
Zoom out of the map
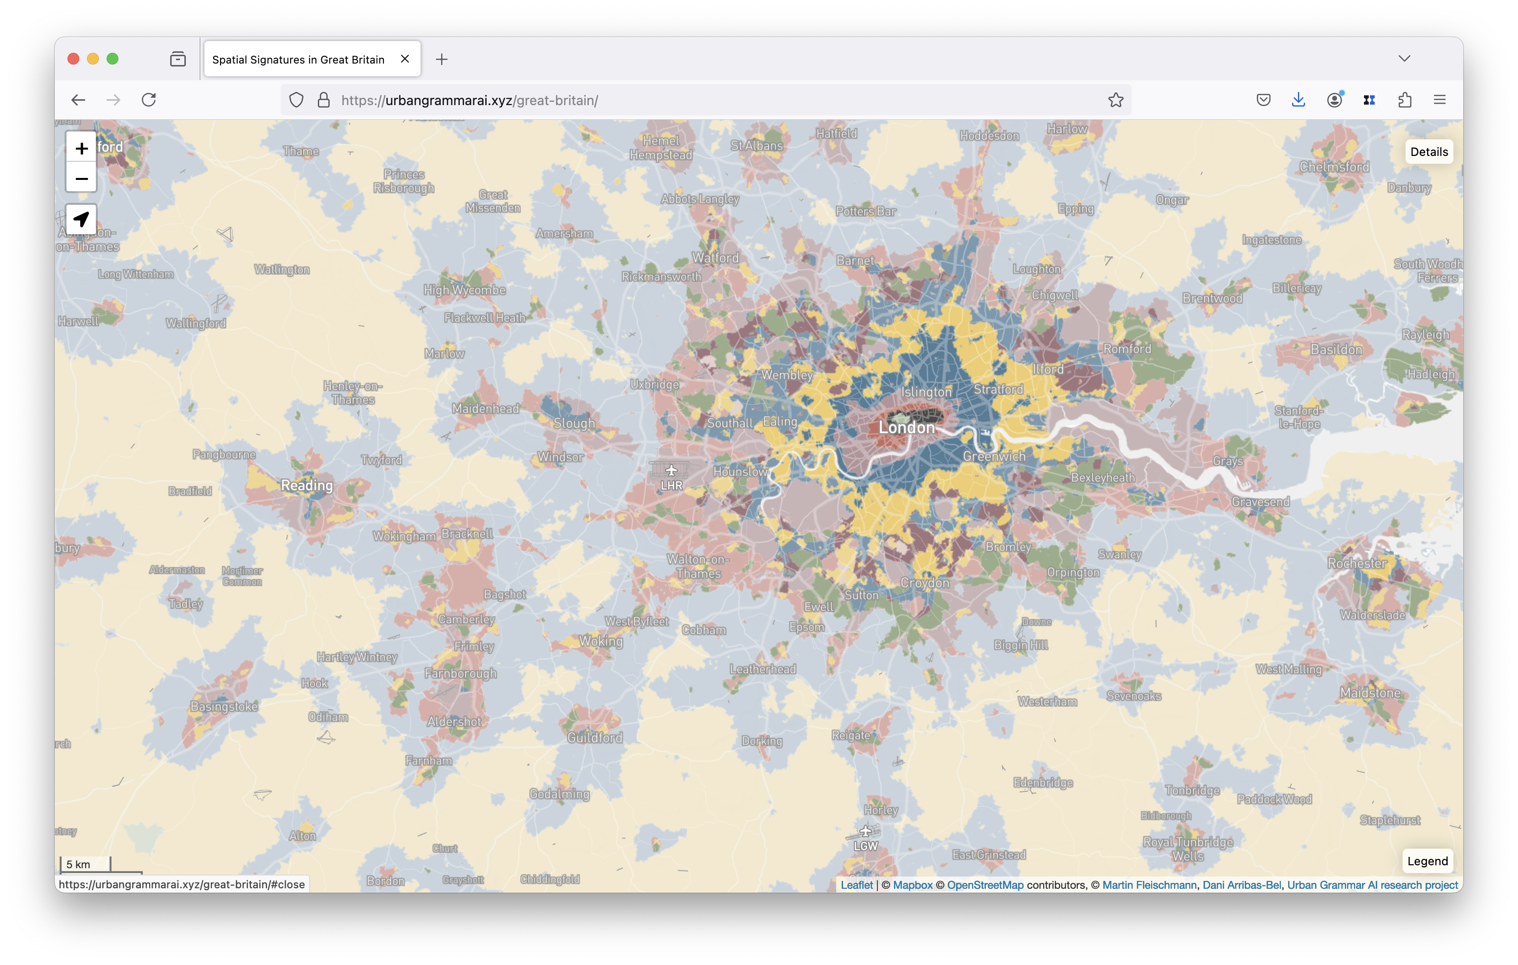(81, 179)
